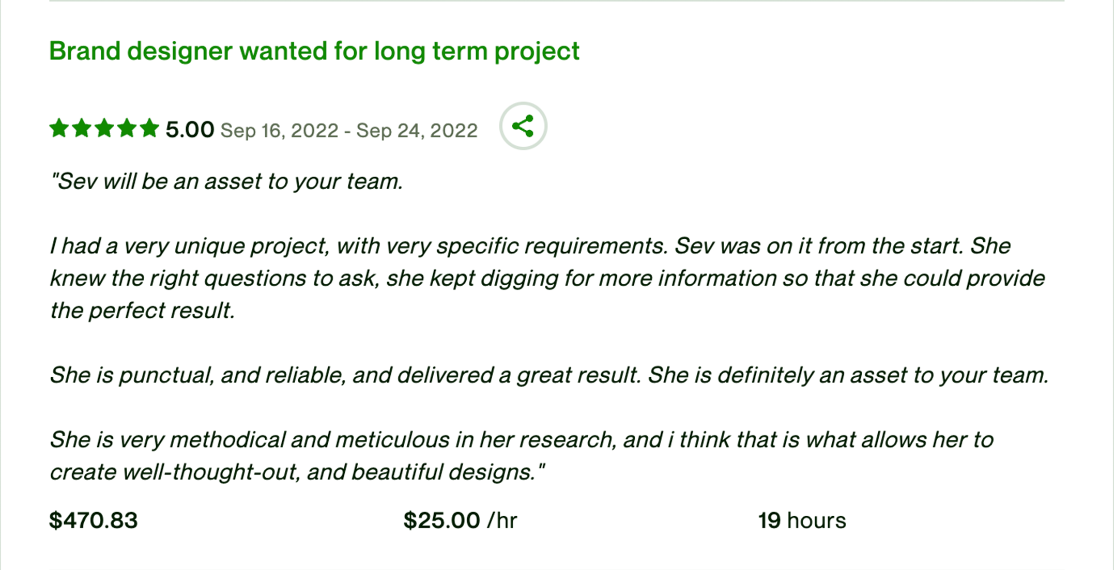Click the line 'create well-thought-out, and beautiful designs'

297,472
